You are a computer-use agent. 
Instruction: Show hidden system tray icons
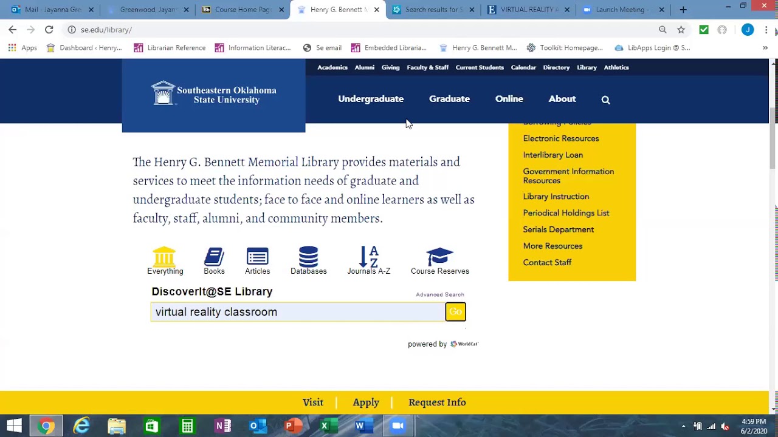tap(683, 426)
